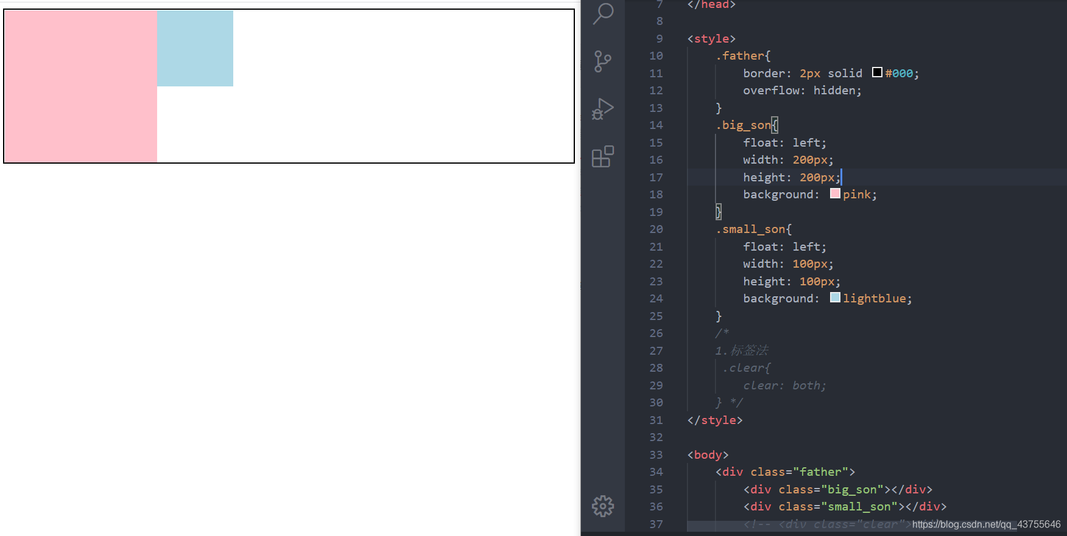Click the opening <style> tag
The width and height of the screenshot is (1067, 536).
pyautogui.click(x=711, y=39)
